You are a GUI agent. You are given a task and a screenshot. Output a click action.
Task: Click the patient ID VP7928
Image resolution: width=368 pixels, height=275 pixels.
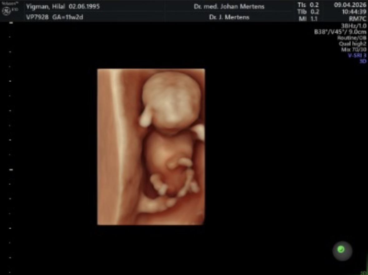[37, 17]
